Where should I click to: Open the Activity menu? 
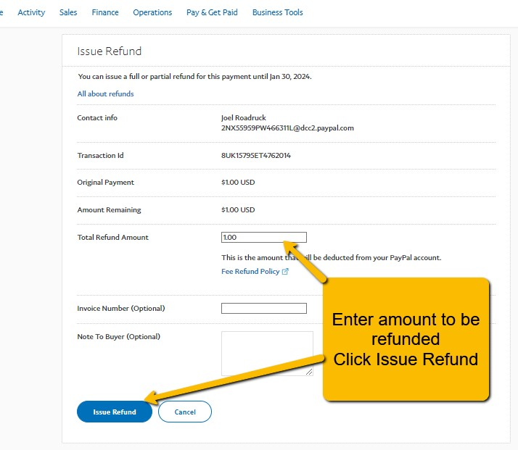(31, 12)
